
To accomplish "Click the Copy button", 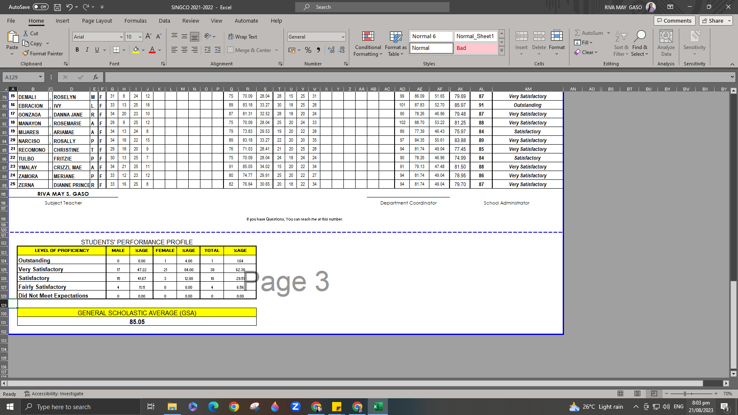I will click(32, 43).
